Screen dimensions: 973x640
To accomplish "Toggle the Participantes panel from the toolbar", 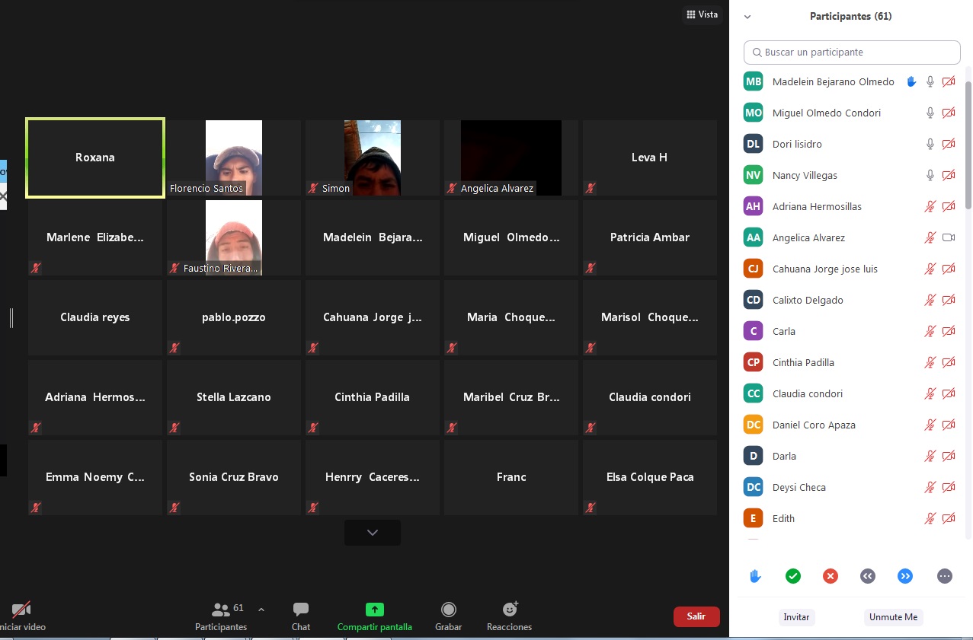I will pos(221,616).
